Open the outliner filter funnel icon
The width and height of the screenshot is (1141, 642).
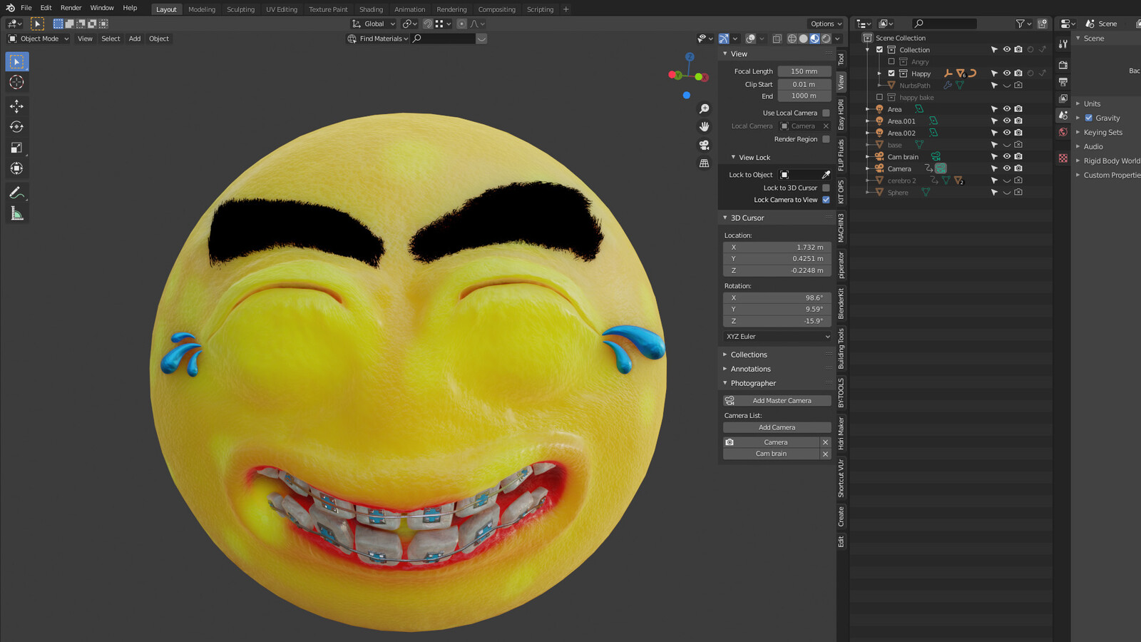point(1020,24)
